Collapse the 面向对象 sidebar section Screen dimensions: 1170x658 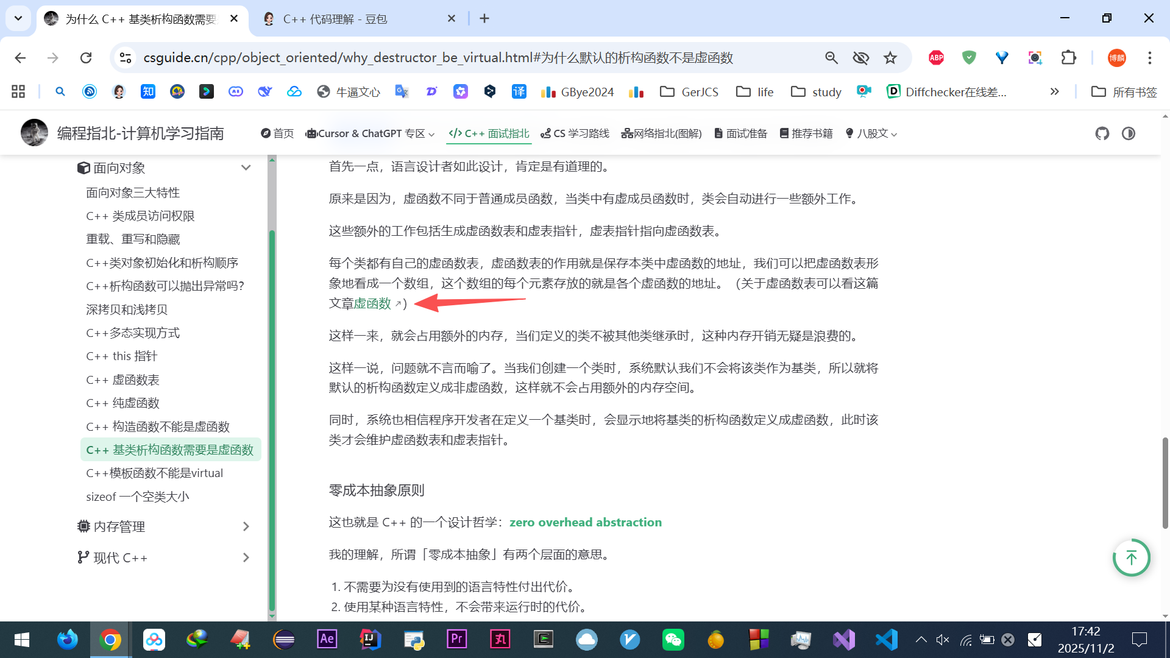click(246, 168)
